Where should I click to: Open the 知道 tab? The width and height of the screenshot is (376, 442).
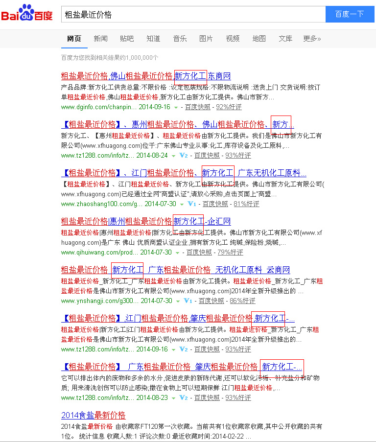coord(153,39)
